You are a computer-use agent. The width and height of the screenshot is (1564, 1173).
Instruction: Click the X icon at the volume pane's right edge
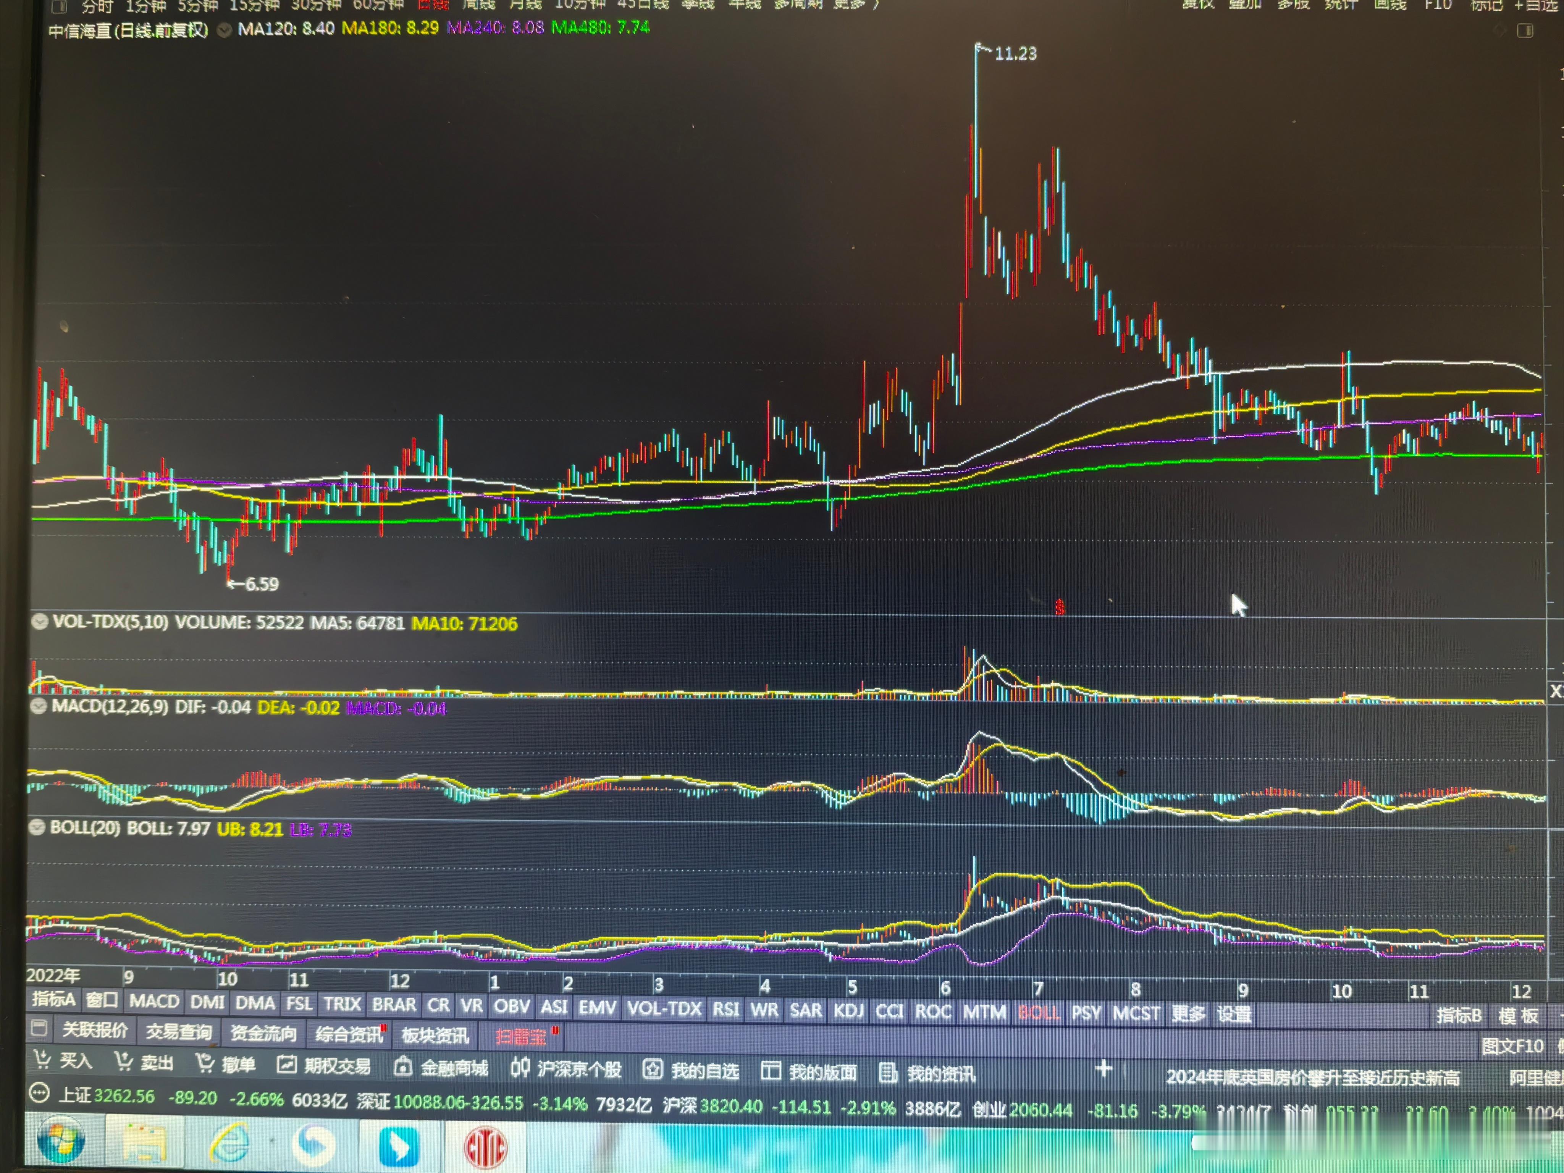[1556, 691]
